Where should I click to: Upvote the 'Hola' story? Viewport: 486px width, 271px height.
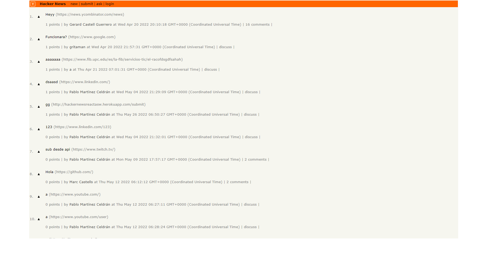pos(39,174)
